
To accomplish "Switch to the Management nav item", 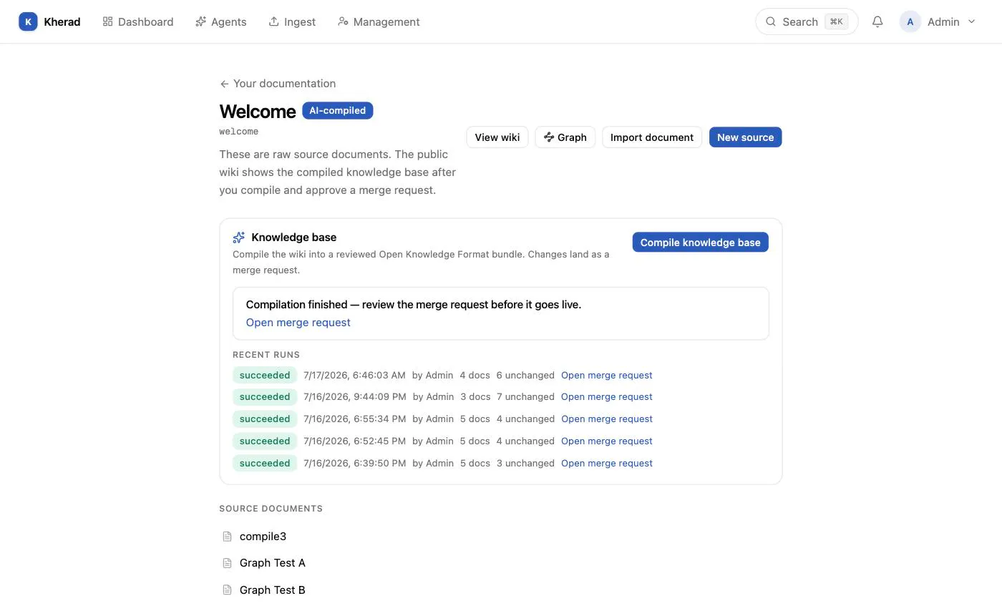I will point(379,21).
